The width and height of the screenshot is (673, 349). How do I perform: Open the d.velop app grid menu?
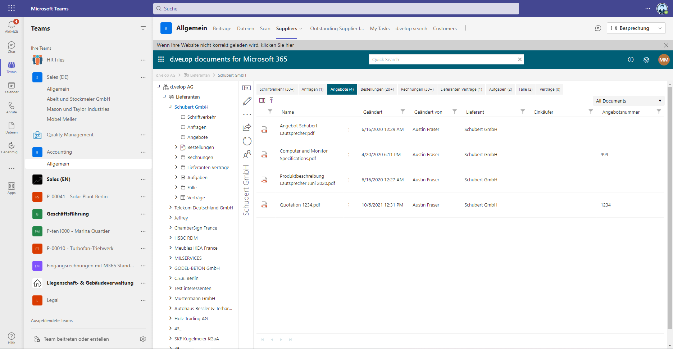coord(161,59)
